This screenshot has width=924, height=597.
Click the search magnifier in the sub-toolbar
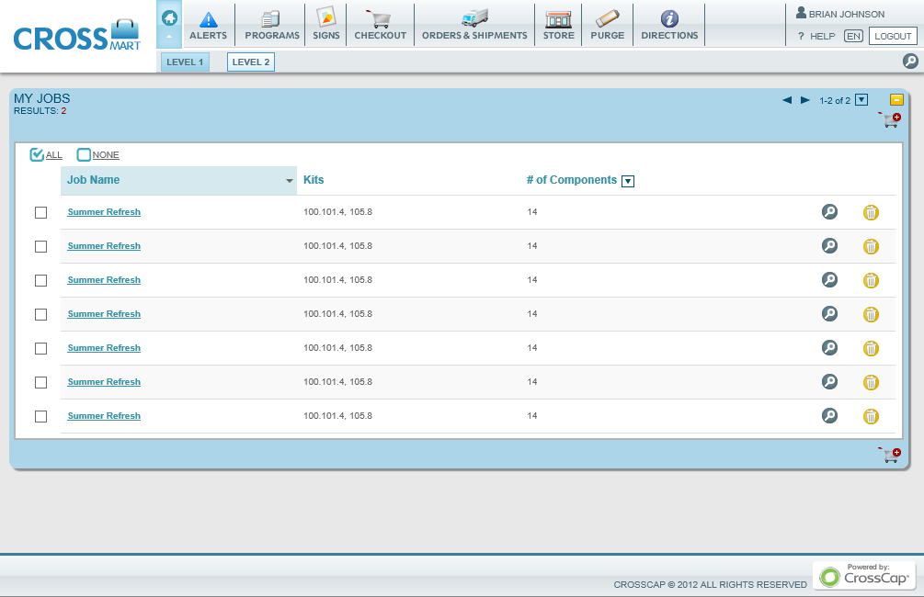pyautogui.click(x=910, y=62)
